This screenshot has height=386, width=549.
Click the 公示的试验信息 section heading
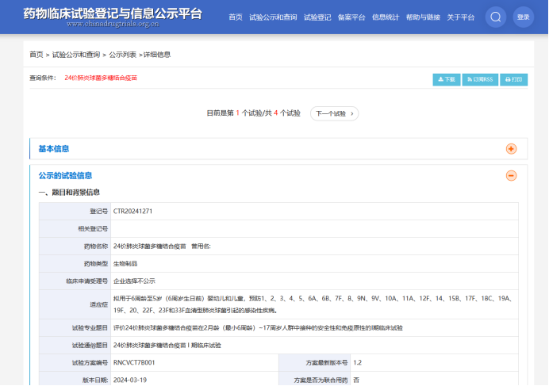(65, 175)
